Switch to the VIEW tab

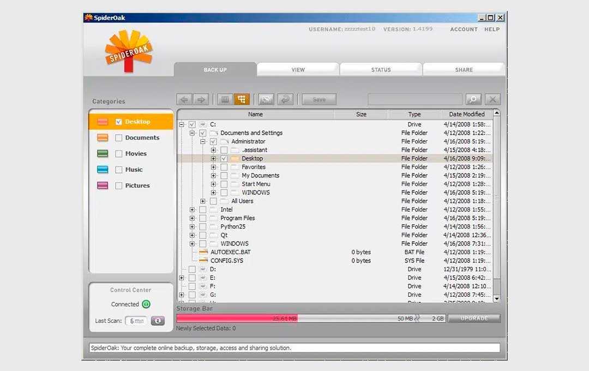tap(298, 69)
